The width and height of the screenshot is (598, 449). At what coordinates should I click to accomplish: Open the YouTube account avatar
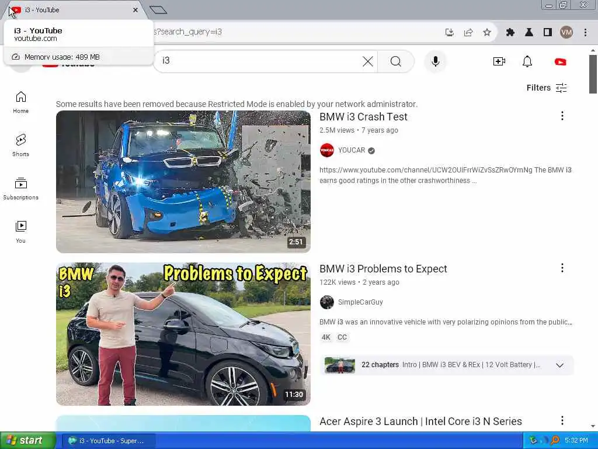[560, 61]
